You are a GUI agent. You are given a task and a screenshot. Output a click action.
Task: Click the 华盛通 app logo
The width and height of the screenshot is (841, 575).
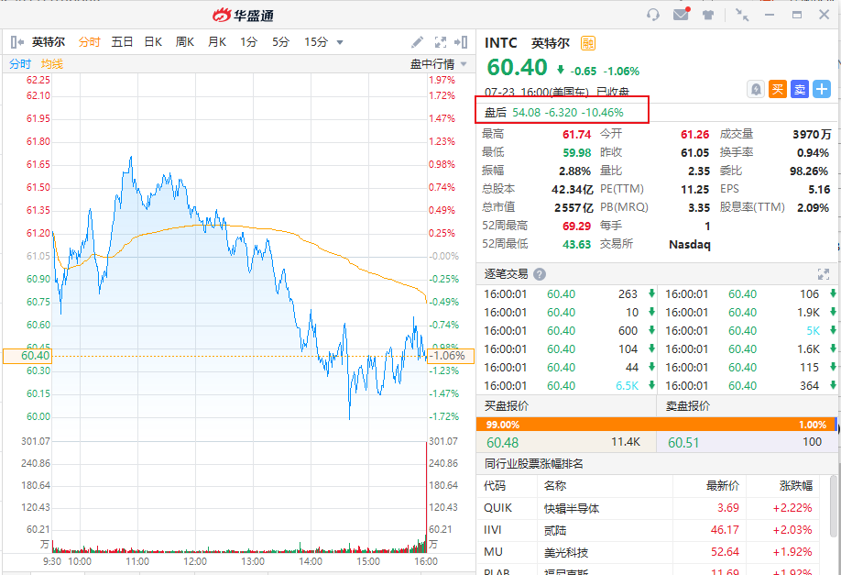(243, 15)
